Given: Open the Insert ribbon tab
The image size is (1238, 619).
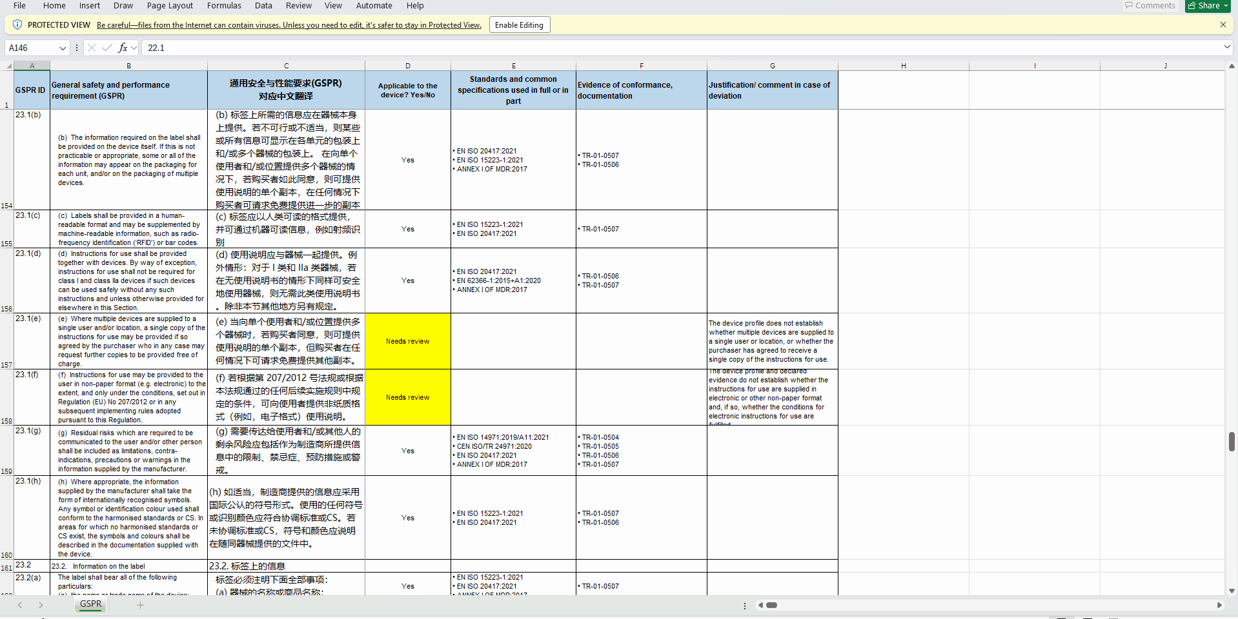Looking at the screenshot, I should 90,6.
